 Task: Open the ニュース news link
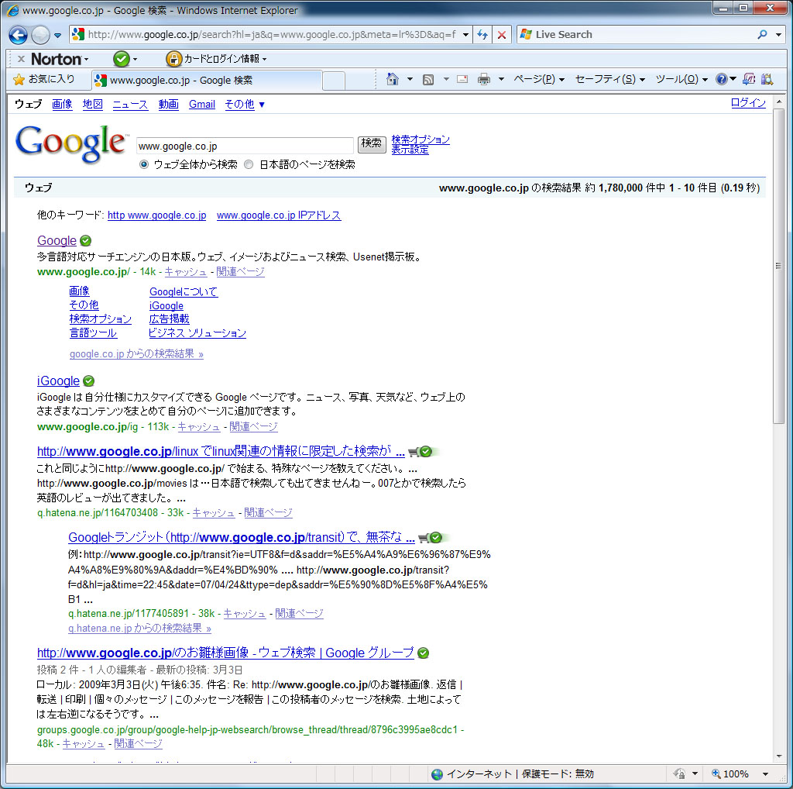(130, 105)
